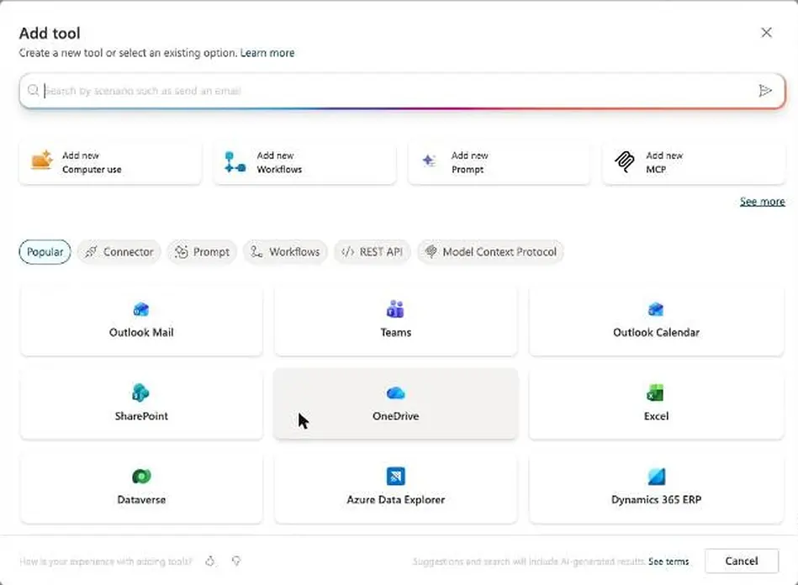Choose the Excel label

(656, 415)
